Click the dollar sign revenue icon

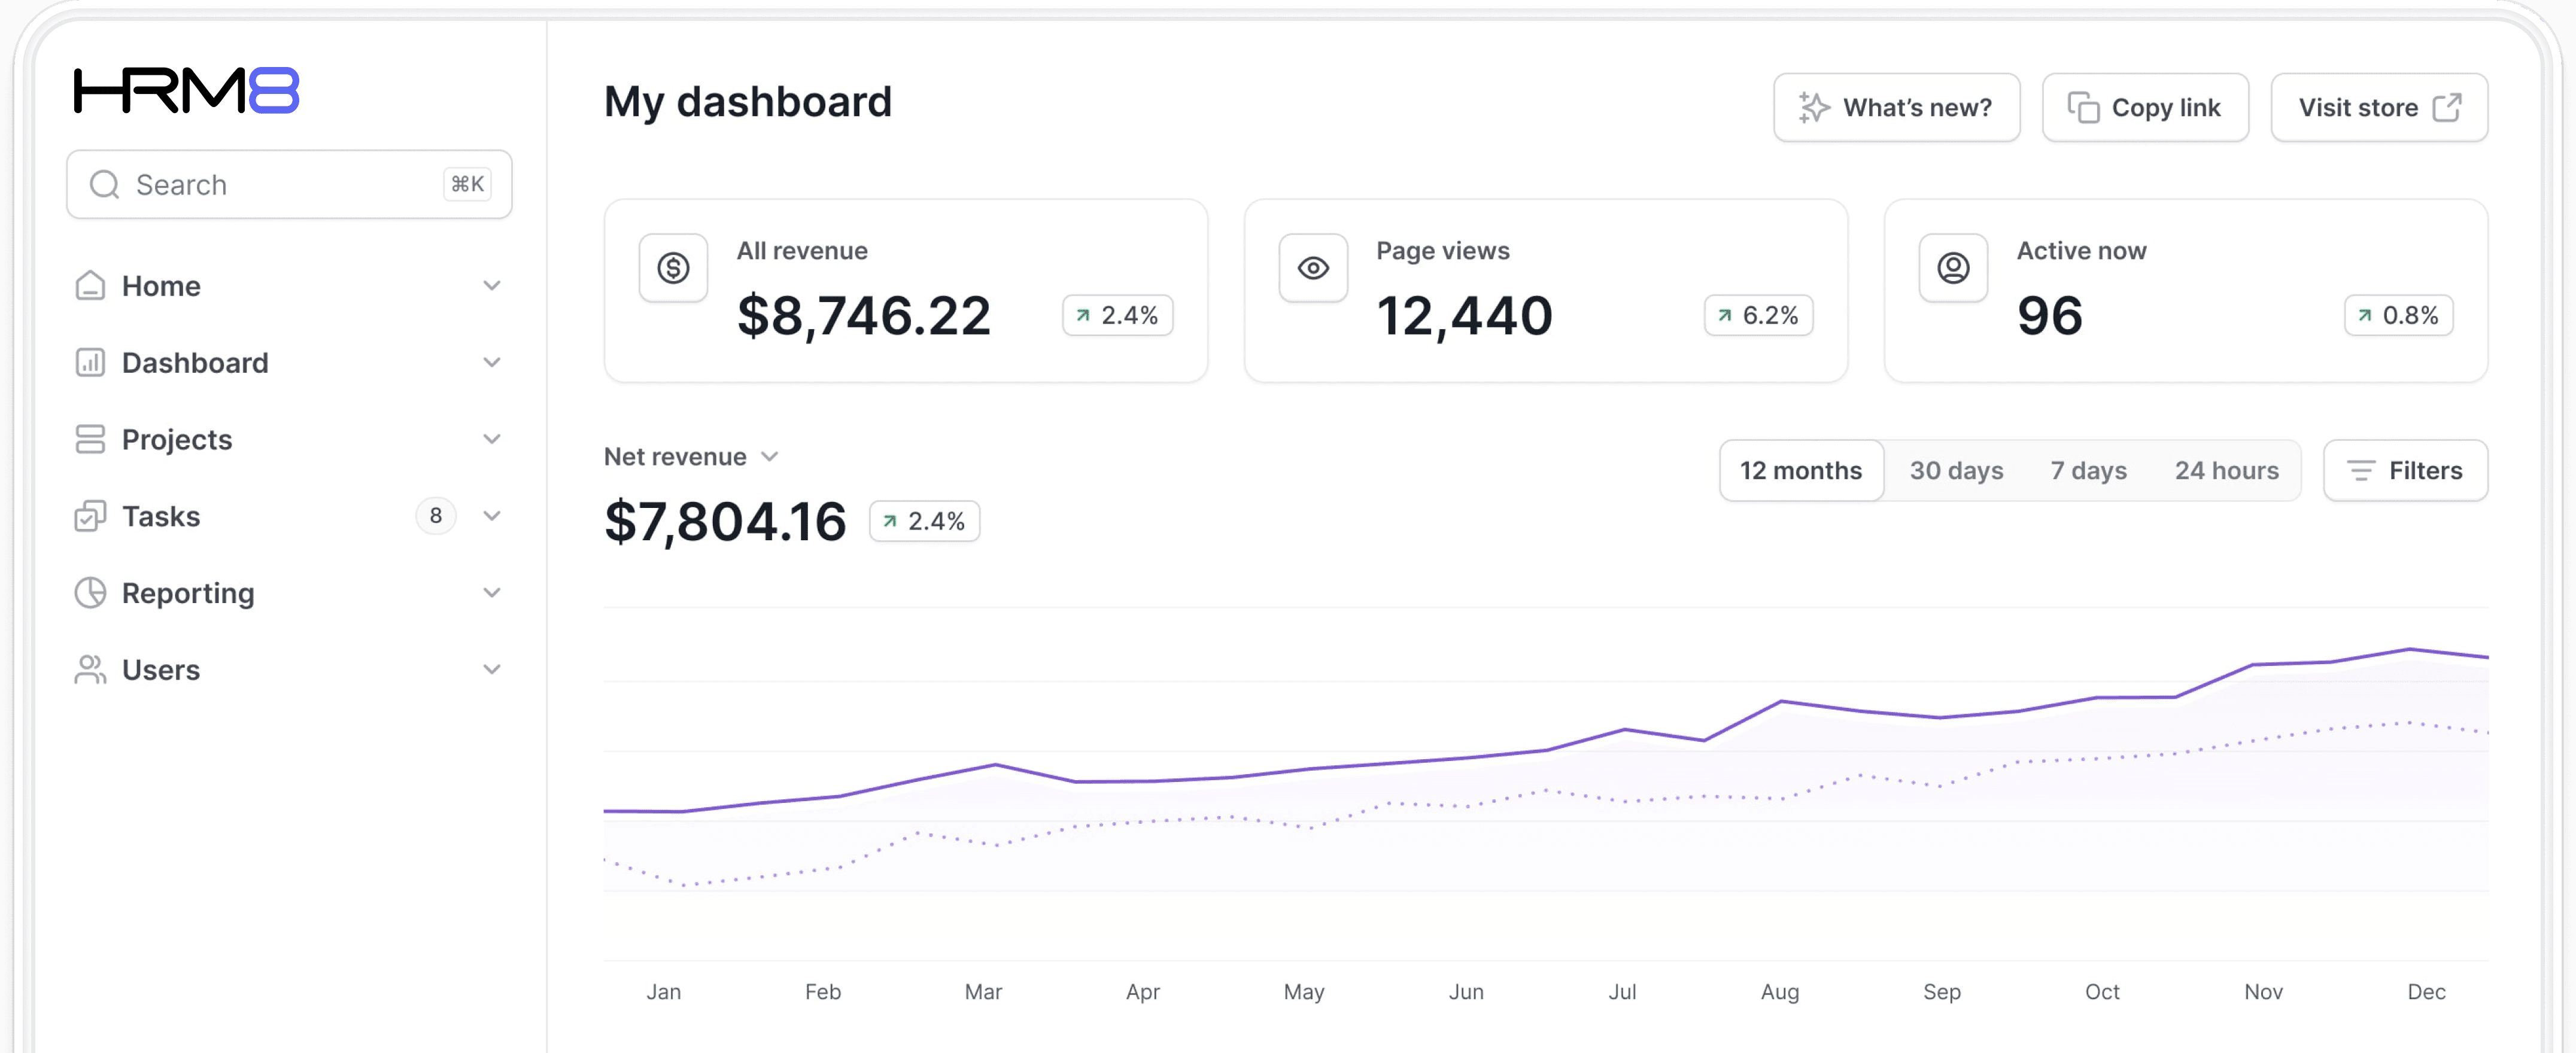[673, 268]
